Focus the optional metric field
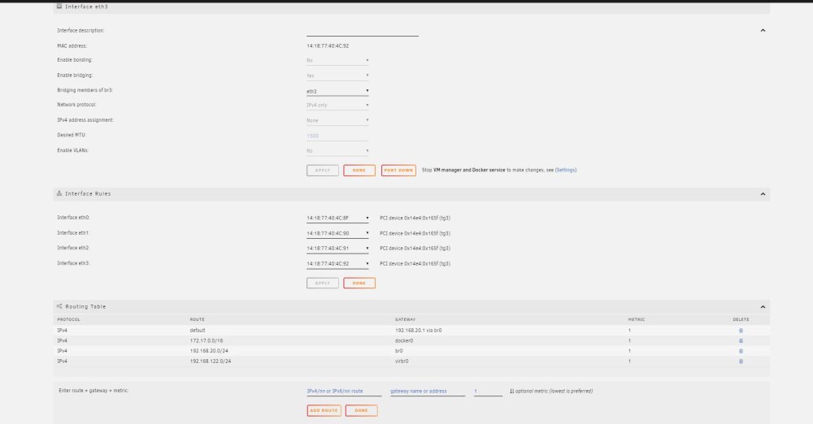Screen dimensions: 813x424 [x=488, y=392]
